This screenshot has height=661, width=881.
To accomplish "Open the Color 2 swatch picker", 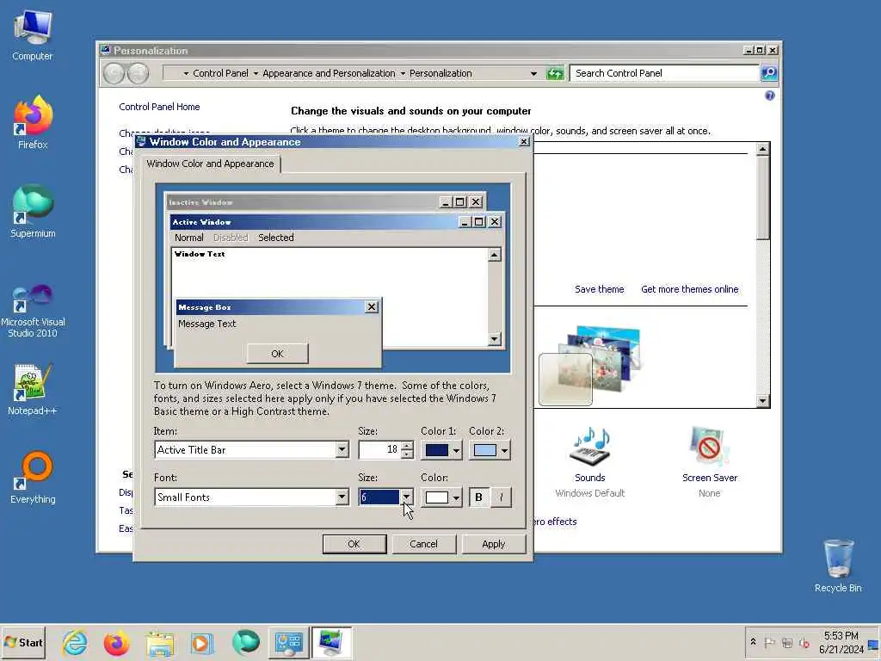I will click(x=490, y=450).
